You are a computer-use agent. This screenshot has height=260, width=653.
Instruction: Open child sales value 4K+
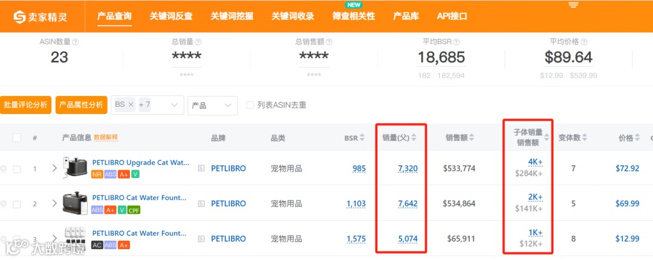[535, 162]
